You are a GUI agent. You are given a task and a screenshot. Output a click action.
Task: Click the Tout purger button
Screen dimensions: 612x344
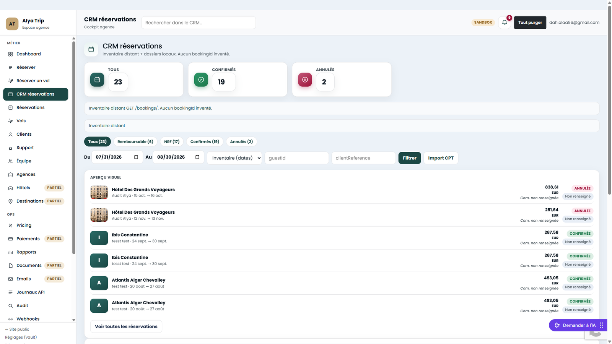pyautogui.click(x=530, y=23)
